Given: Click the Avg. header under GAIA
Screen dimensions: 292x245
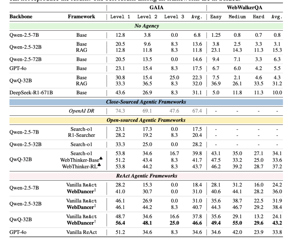Looking at the screenshot, I should [x=197, y=17].
